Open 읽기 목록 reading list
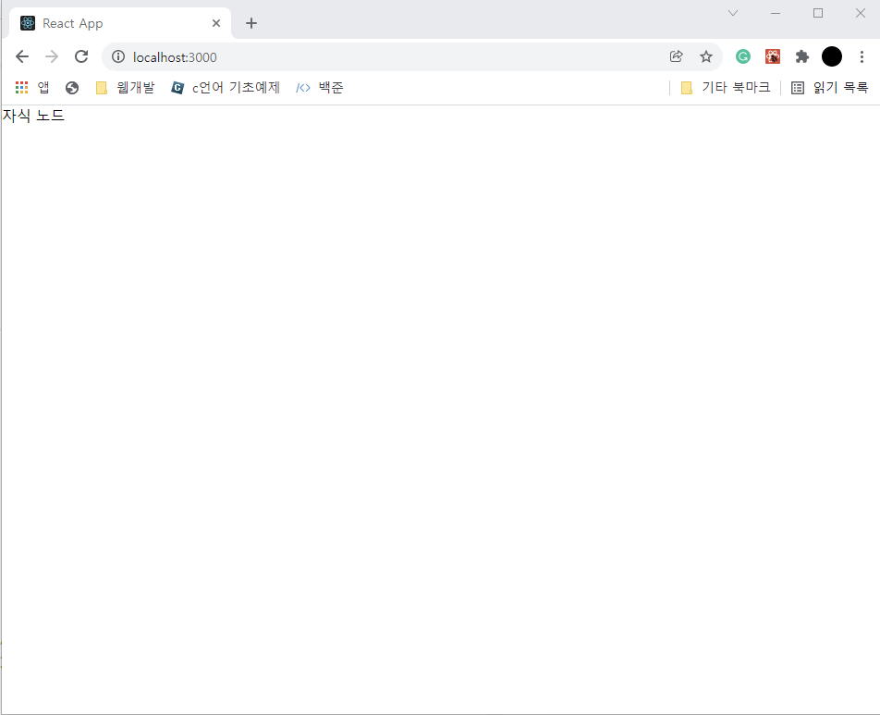The image size is (880, 715). pos(829,88)
